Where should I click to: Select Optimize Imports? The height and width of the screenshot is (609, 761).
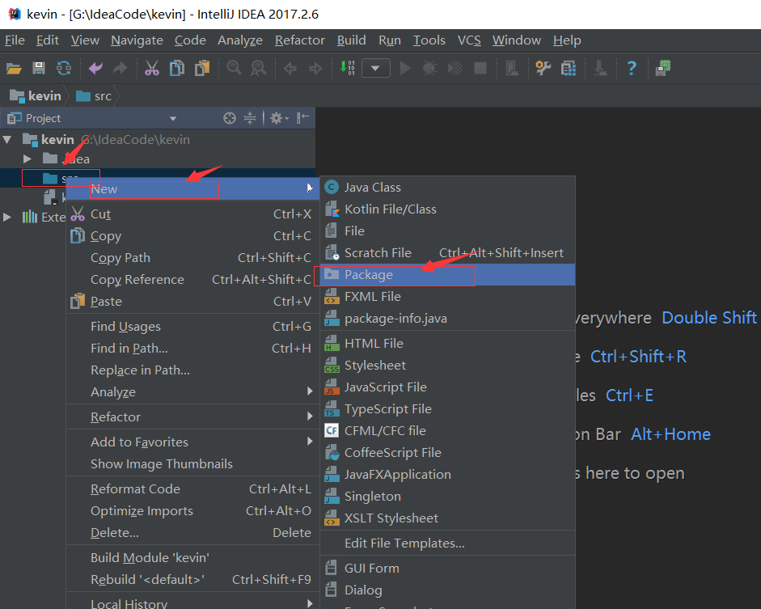pos(192,511)
